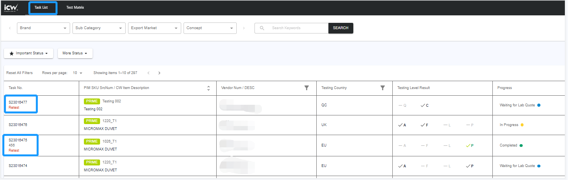This screenshot has width=568, height=180.
Task: Go to next page of task results
Action: point(159,73)
